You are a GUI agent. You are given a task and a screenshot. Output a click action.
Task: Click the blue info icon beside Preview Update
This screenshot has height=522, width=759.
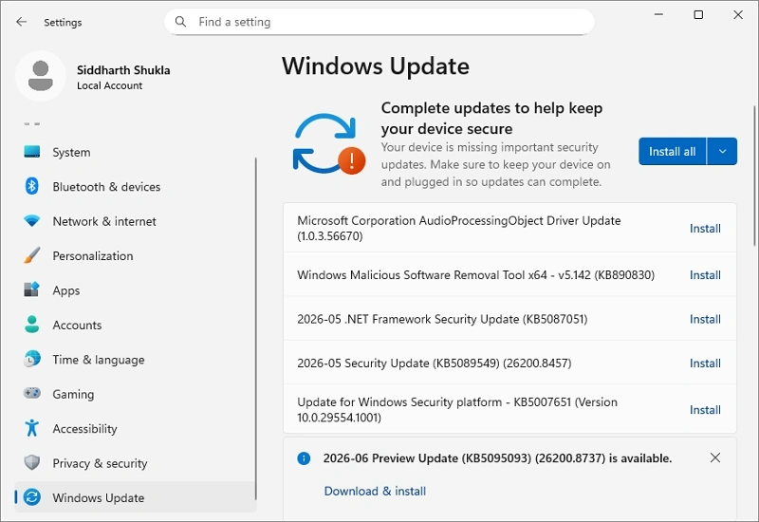click(x=304, y=458)
